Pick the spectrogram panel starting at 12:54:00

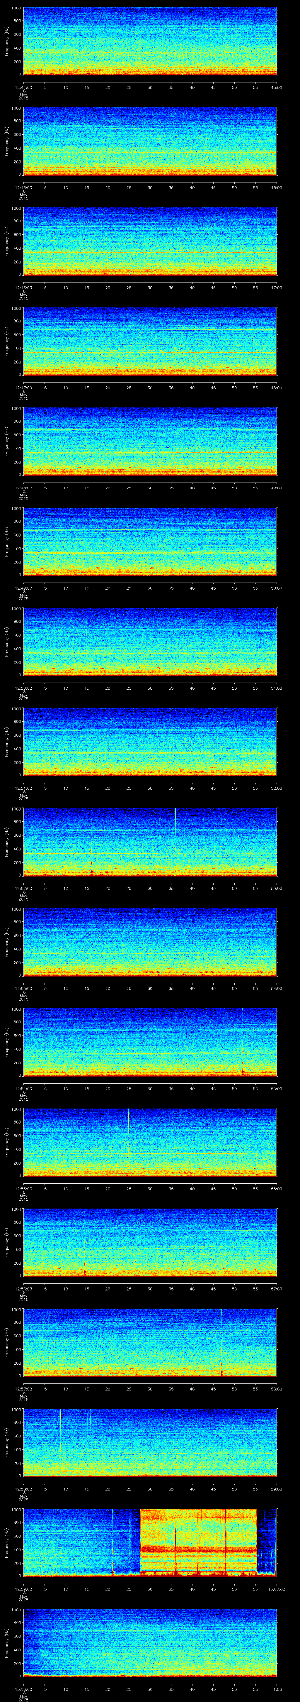[150, 1042]
